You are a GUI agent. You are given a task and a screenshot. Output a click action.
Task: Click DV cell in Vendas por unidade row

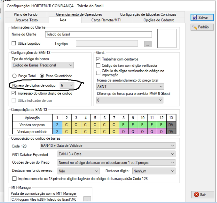171,131
